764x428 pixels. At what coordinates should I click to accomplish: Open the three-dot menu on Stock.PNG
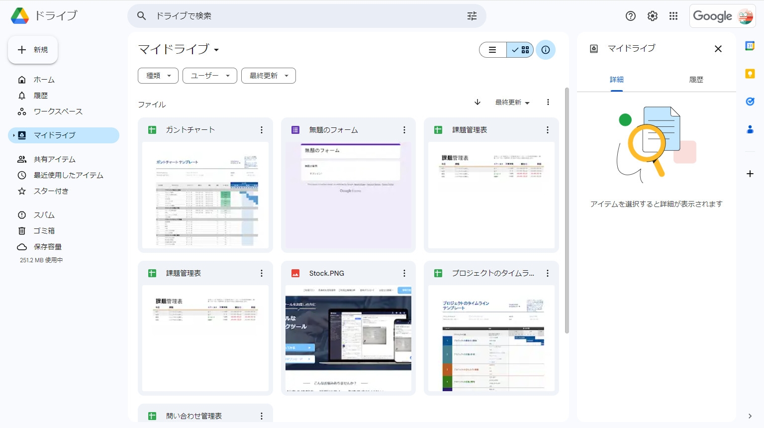pyautogui.click(x=404, y=273)
